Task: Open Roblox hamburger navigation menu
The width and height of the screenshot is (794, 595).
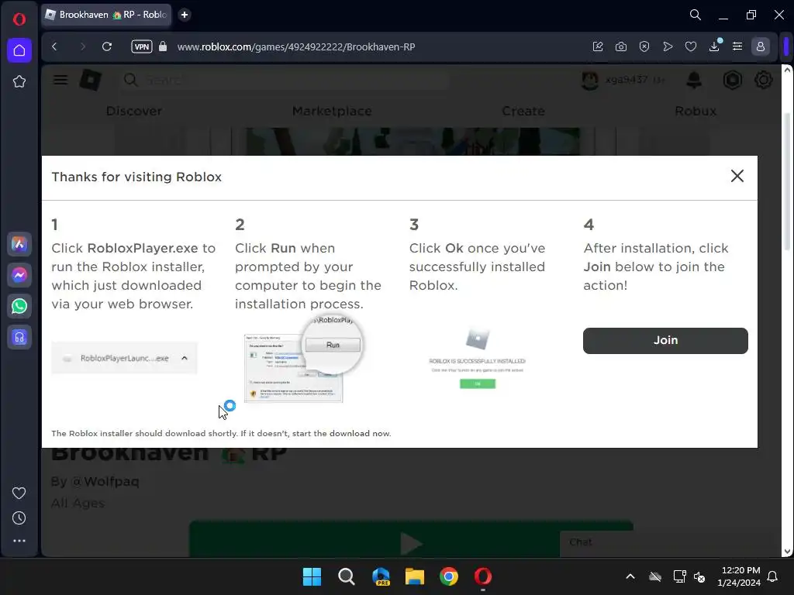Action: coord(60,80)
